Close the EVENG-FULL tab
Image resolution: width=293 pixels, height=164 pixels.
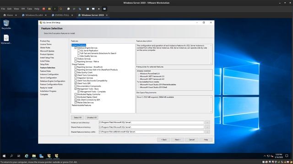point(72,15)
